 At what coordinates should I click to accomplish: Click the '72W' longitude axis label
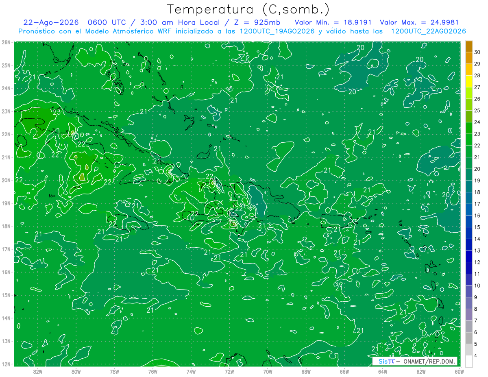coord(229,371)
